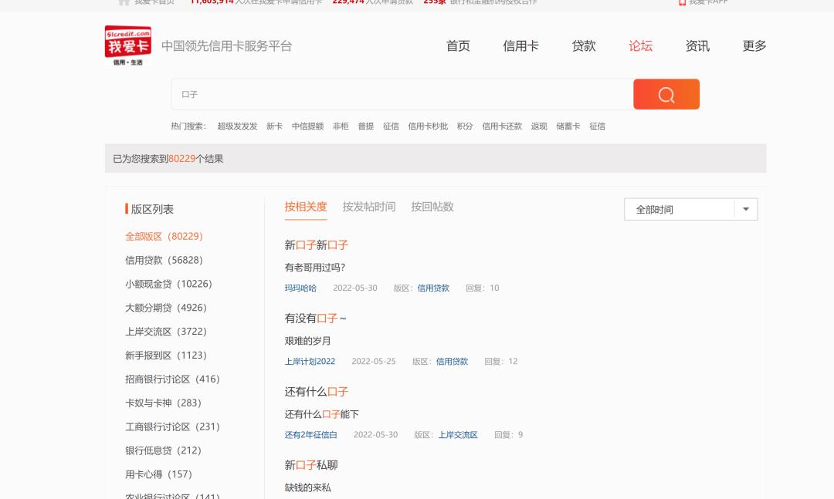
Task: Open the 更多 menu in navigation
Action: [754, 46]
